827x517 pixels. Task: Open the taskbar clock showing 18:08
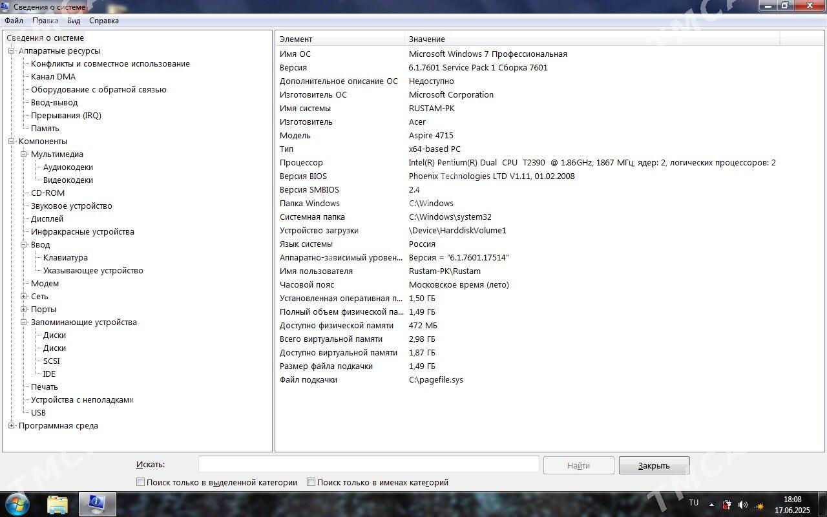click(x=792, y=505)
